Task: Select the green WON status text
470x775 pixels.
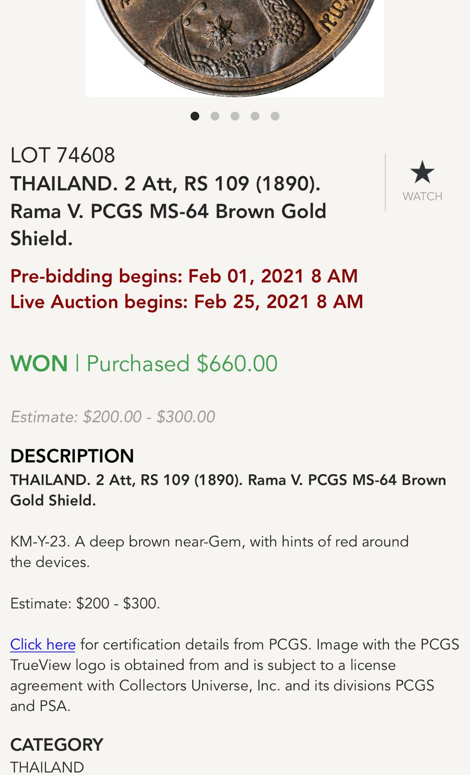Action: pyautogui.click(x=39, y=364)
